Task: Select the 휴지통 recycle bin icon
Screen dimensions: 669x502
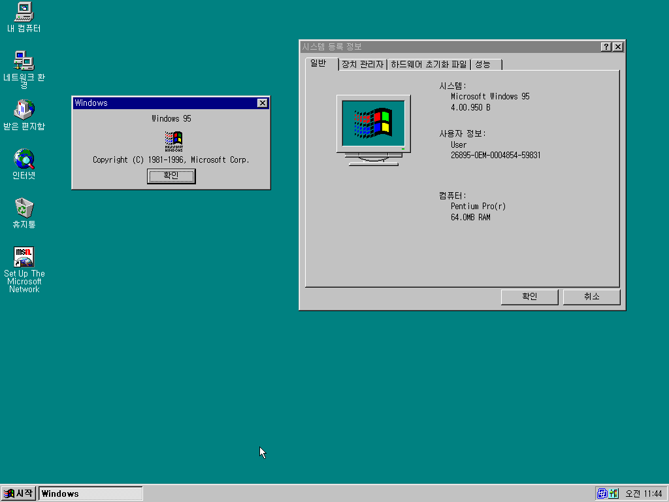Action: pos(24,213)
